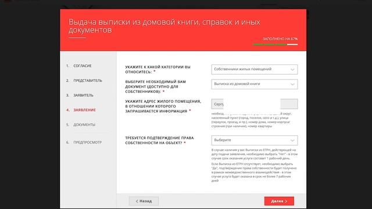Image resolution: width=372 pixels, height=209 pixels.
Task: Click the red 'Далее' button
Action: [x=279, y=201]
